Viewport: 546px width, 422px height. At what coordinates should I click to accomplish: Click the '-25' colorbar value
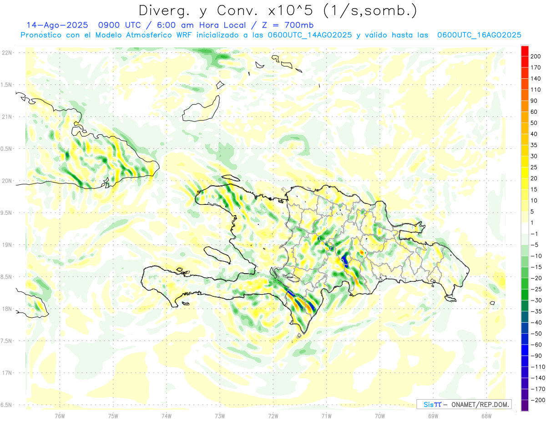coord(536,290)
